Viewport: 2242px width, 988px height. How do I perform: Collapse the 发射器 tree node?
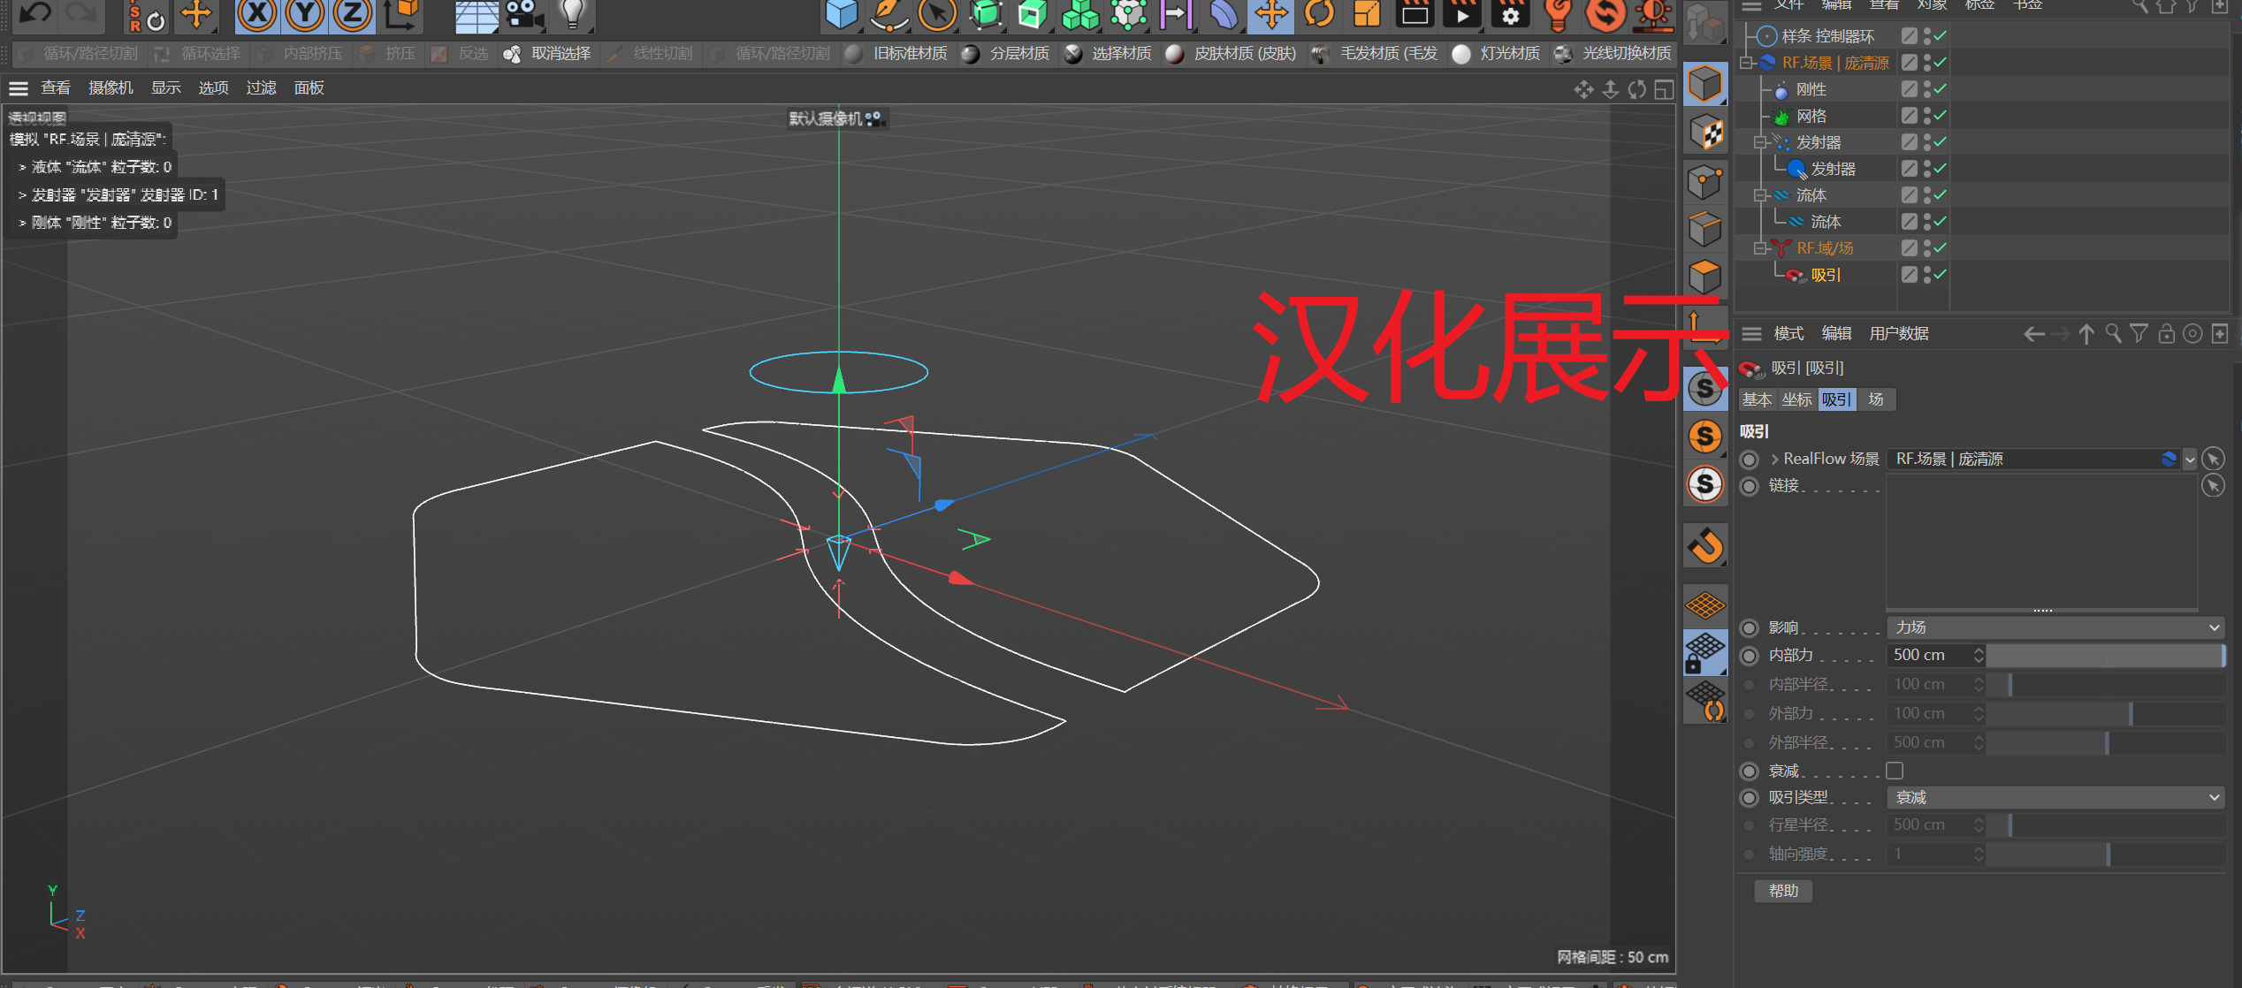coord(1760,142)
